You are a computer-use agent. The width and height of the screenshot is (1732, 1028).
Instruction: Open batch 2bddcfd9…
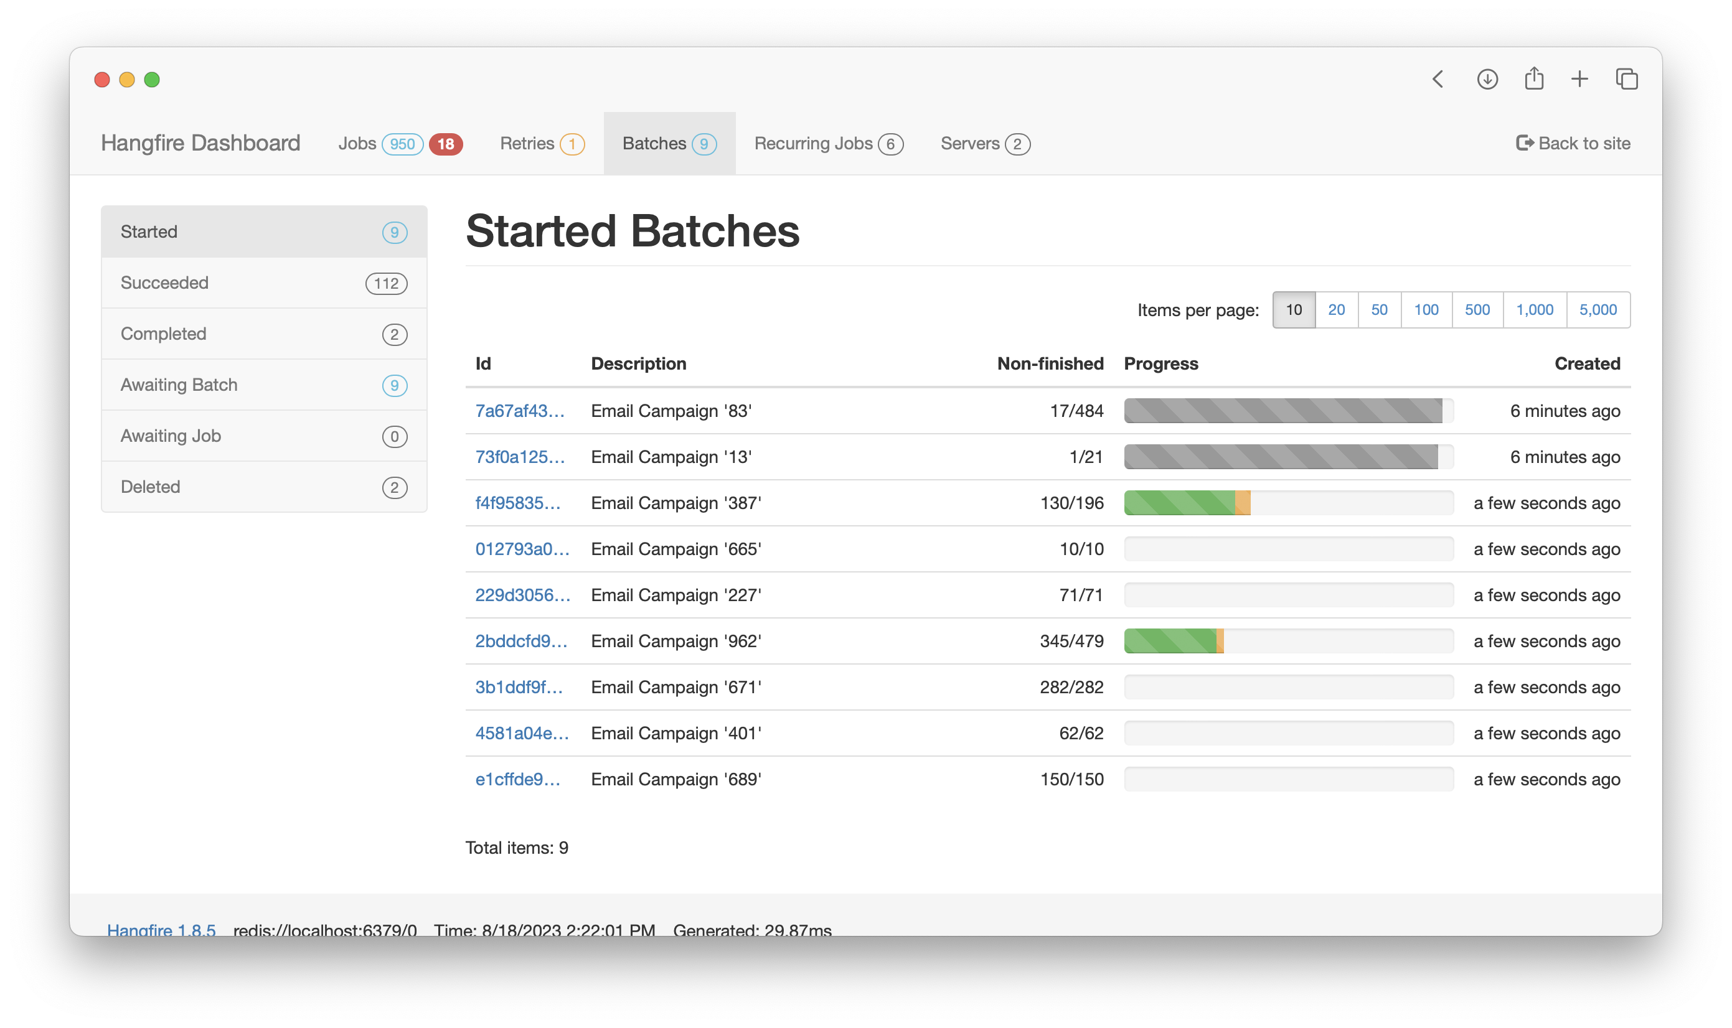[x=521, y=642]
